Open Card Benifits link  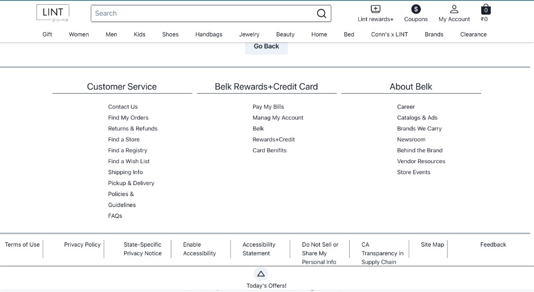pos(270,150)
